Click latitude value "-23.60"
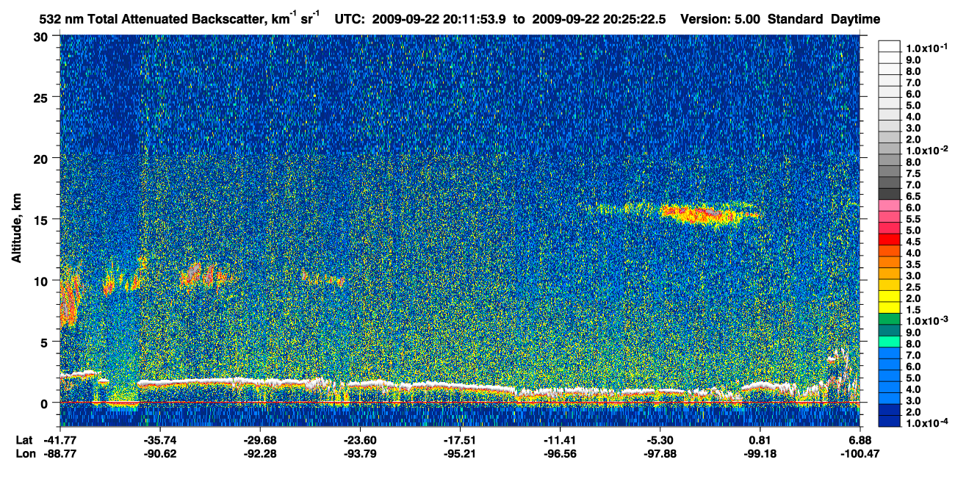Viewport: 955px width, 490px height. 359,440
